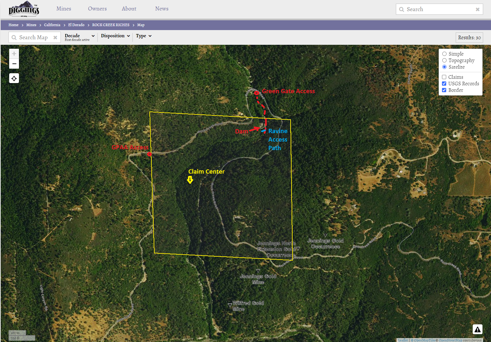Select the Topography map style

[x=444, y=60]
